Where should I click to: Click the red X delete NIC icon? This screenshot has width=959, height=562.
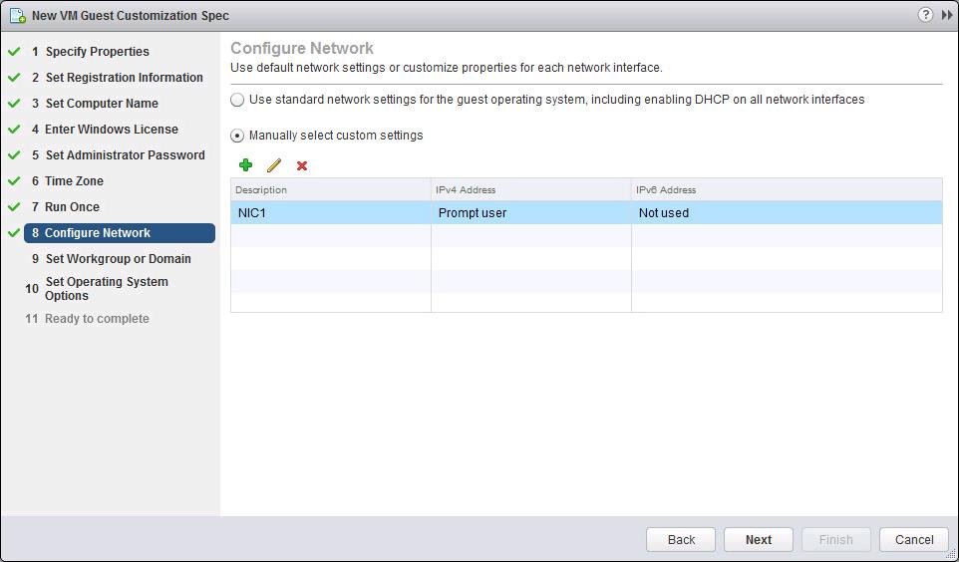coord(301,165)
